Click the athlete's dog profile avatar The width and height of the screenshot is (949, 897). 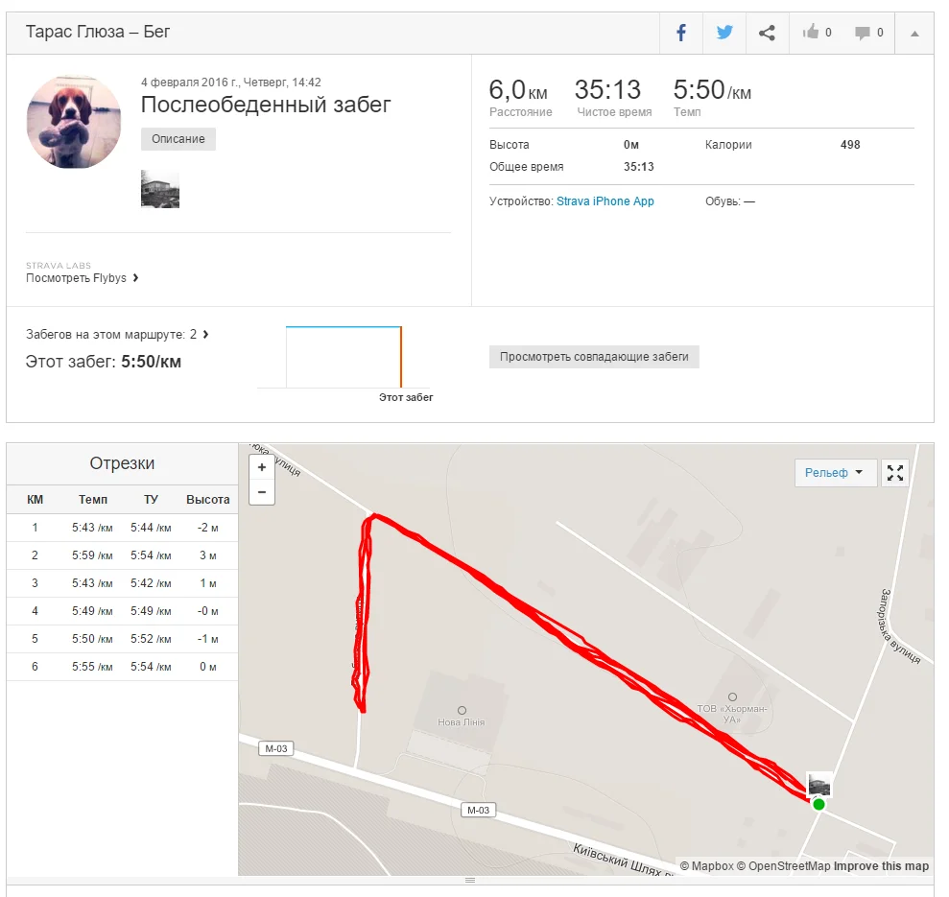(x=74, y=122)
